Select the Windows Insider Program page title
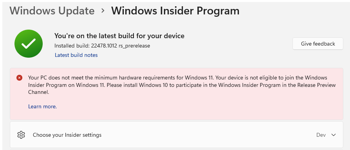The height and width of the screenshot is (150, 350). tap(175, 11)
